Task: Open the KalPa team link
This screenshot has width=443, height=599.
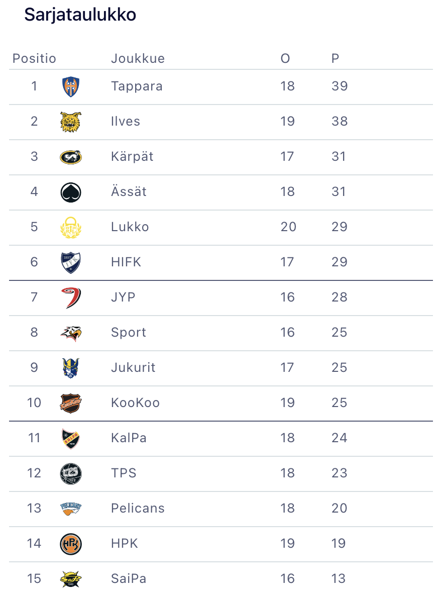Action: coord(129,438)
